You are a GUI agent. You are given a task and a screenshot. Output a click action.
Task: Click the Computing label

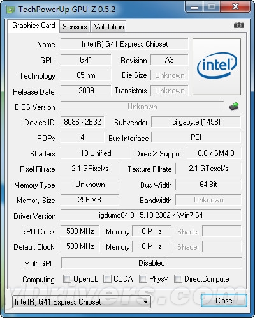tap(38, 280)
